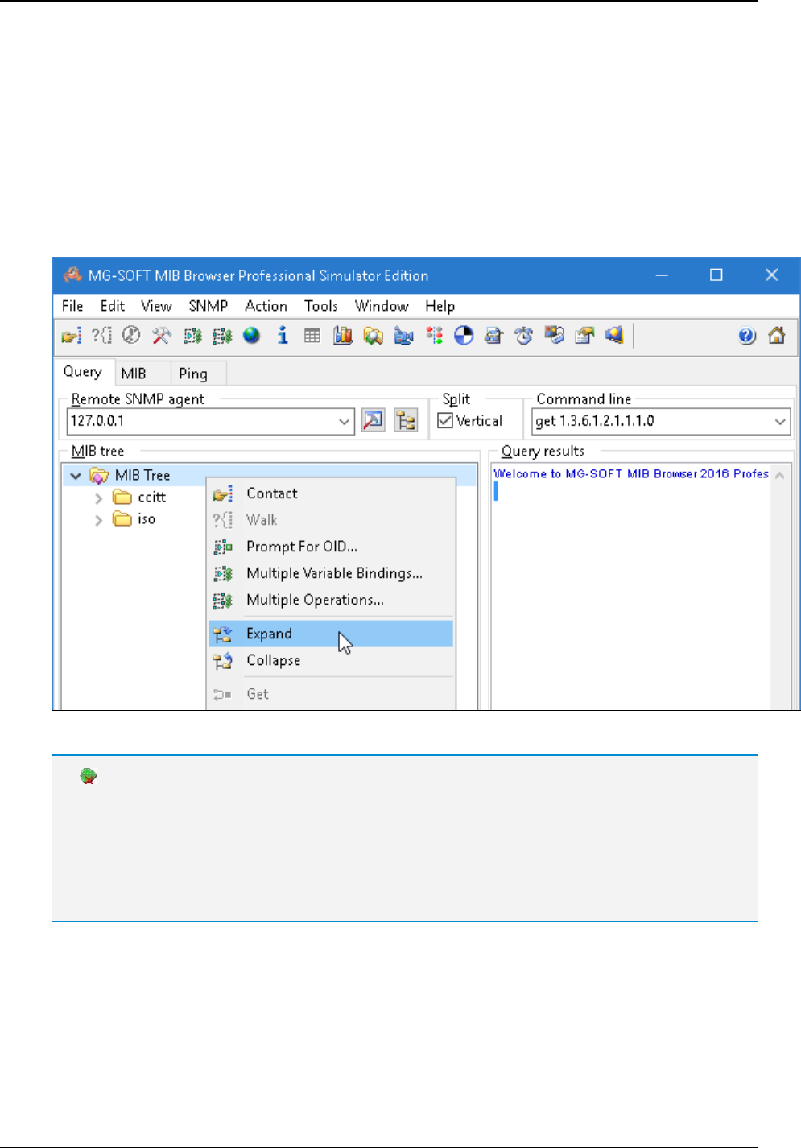Minimize the MIB Browser window
The width and height of the screenshot is (801, 1148).
[662, 275]
